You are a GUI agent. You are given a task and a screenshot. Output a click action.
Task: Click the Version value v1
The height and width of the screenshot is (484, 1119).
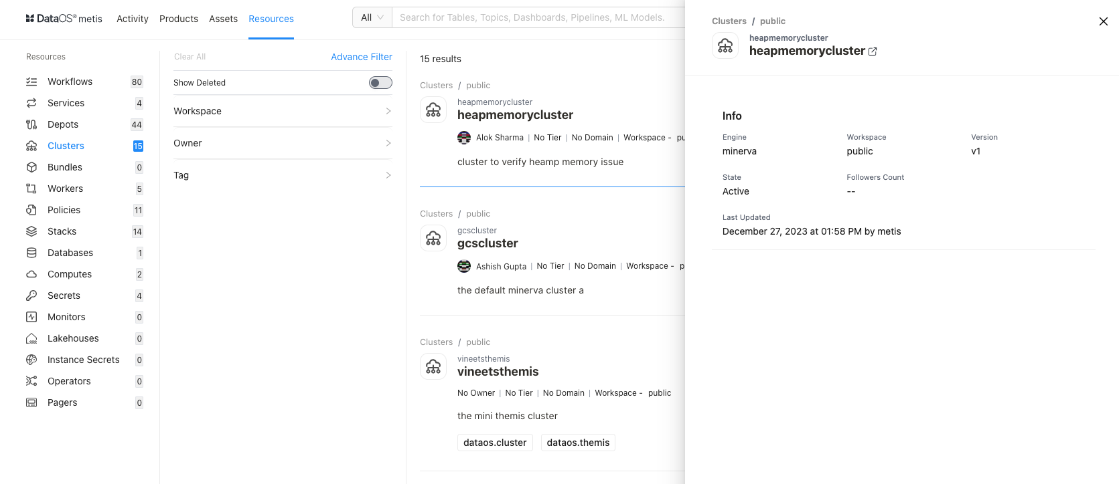click(x=976, y=151)
